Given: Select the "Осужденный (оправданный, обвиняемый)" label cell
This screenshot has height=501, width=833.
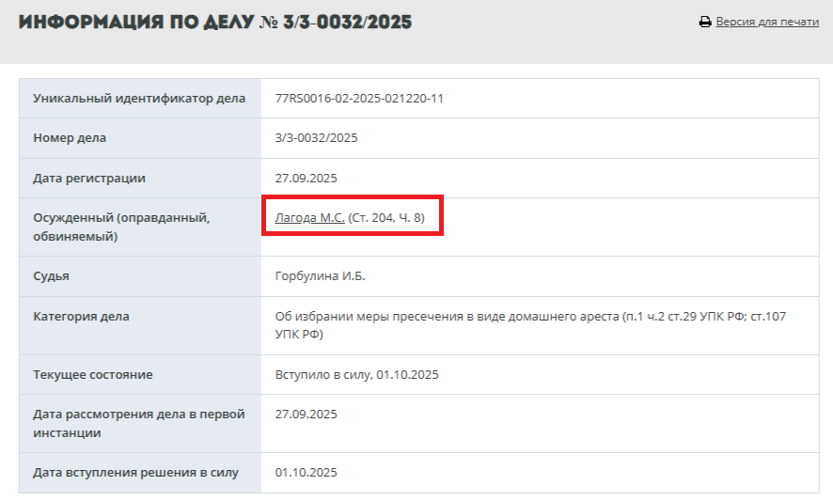Looking at the screenshot, I should coord(121,227).
